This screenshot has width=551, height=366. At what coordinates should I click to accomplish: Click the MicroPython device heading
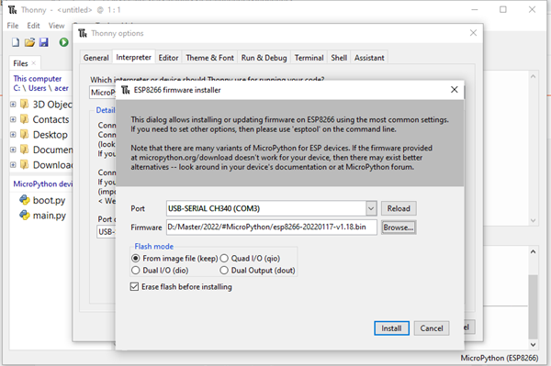pos(43,183)
